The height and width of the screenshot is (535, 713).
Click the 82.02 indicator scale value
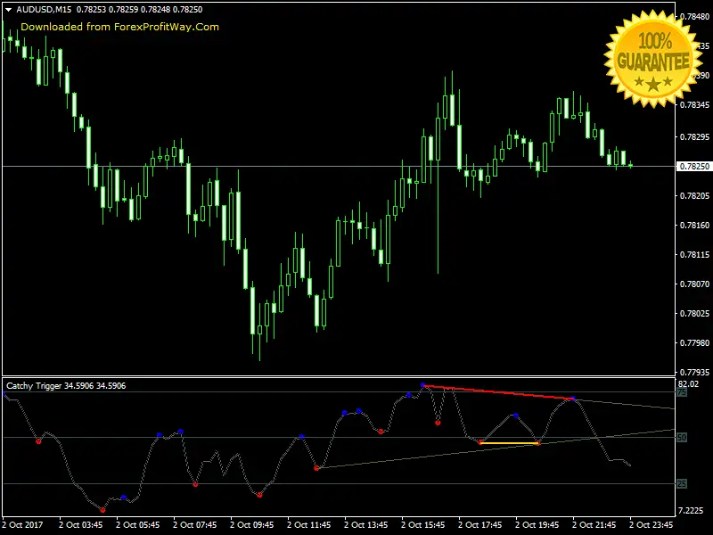point(688,384)
